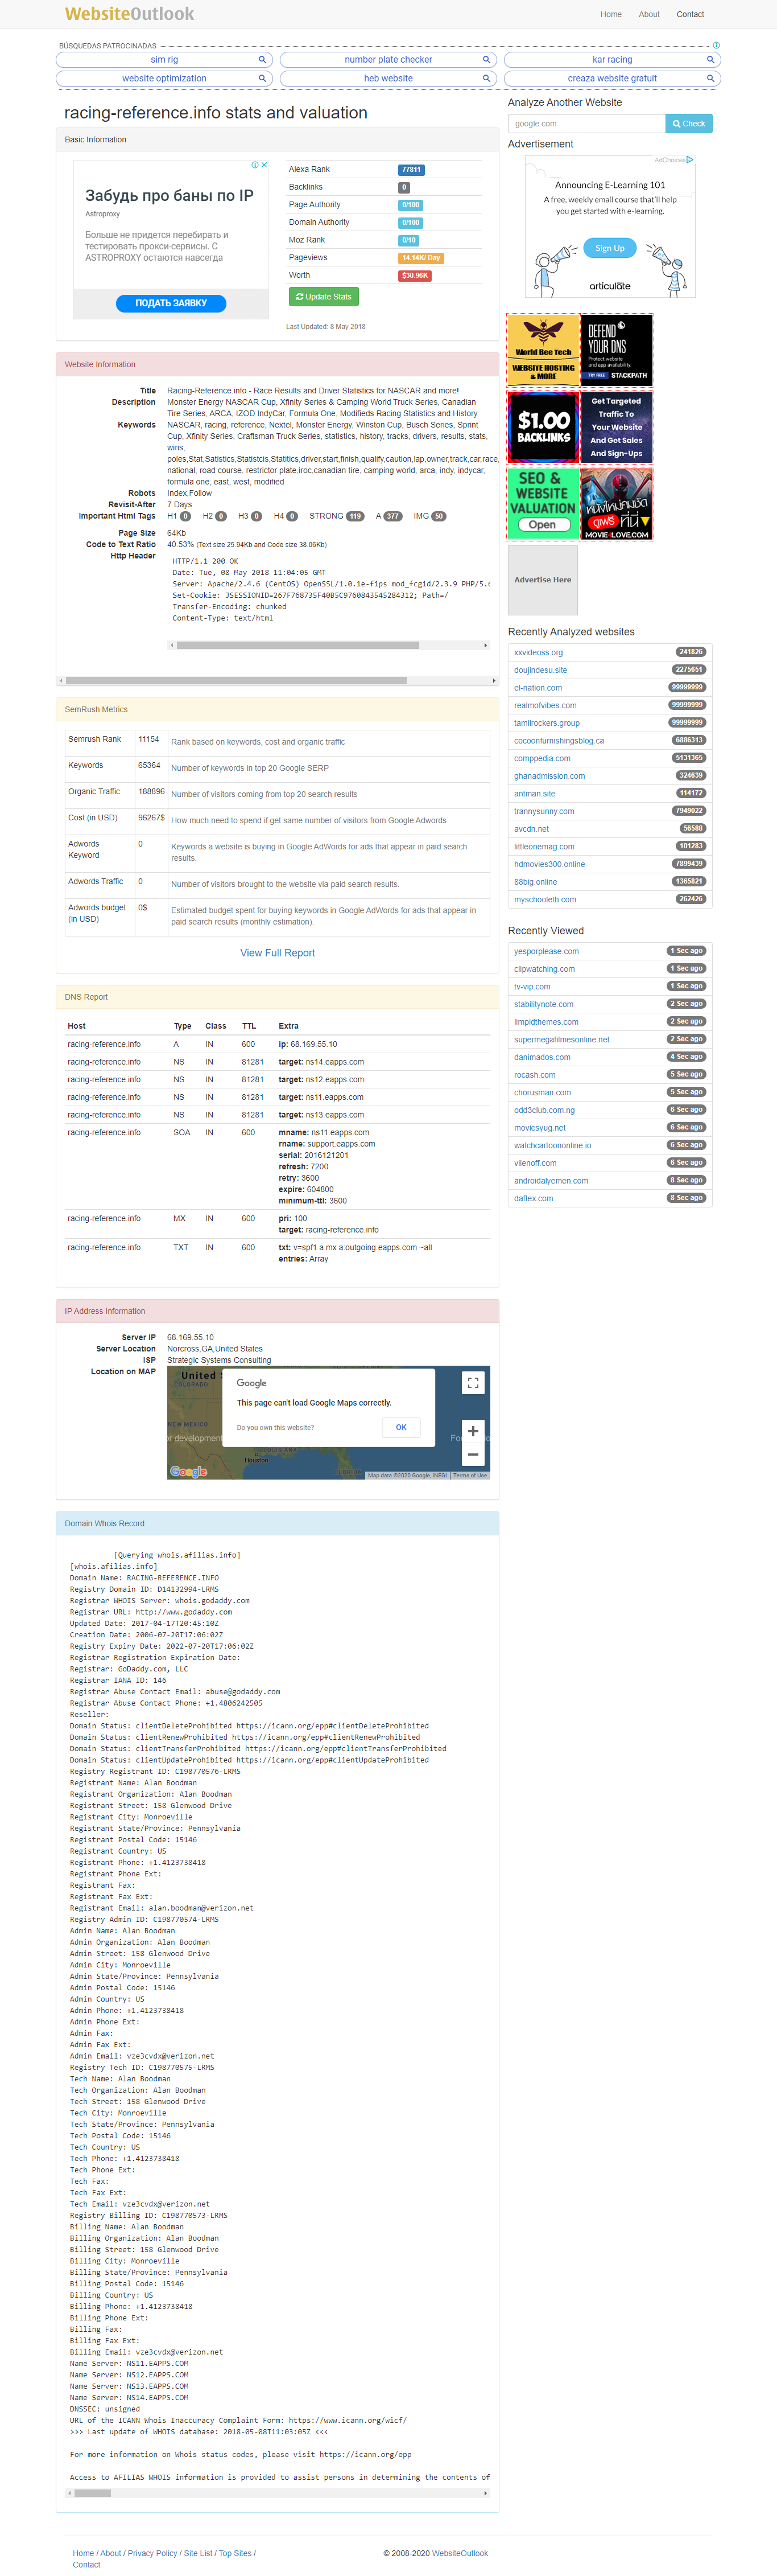Open footer Home link
777x2576 pixels.
pos(83,2553)
